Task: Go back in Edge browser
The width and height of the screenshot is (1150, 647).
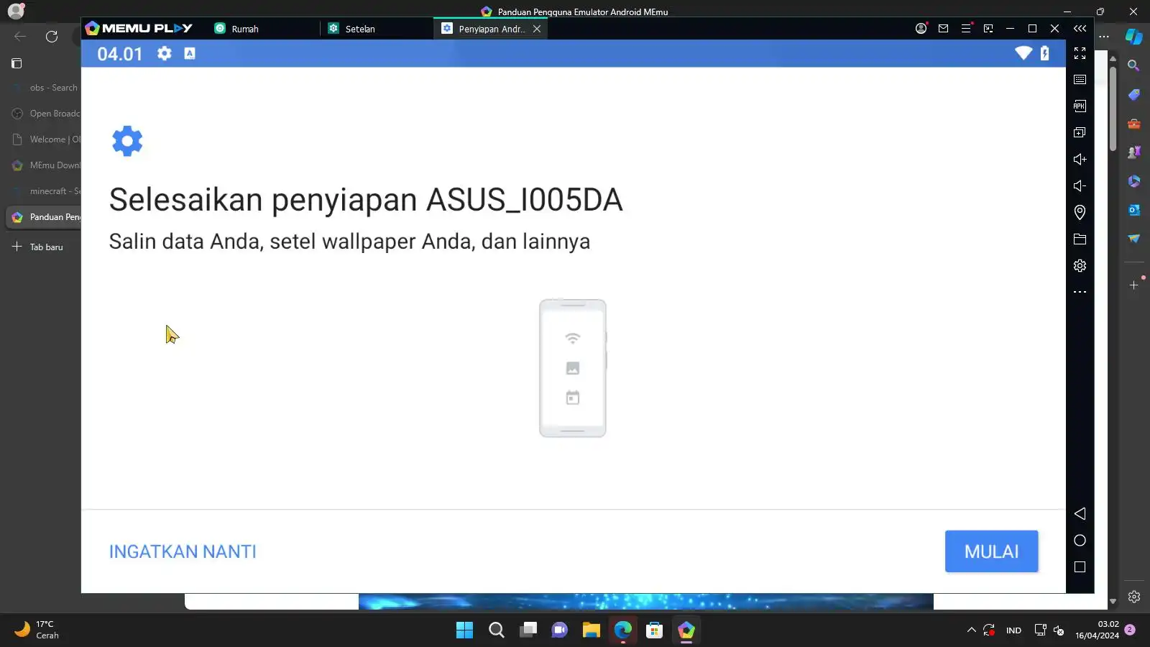Action: point(20,37)
